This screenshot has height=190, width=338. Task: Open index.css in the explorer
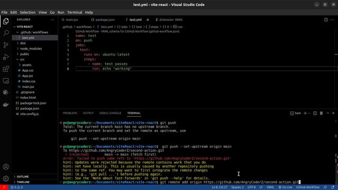(x=29, y=81)
